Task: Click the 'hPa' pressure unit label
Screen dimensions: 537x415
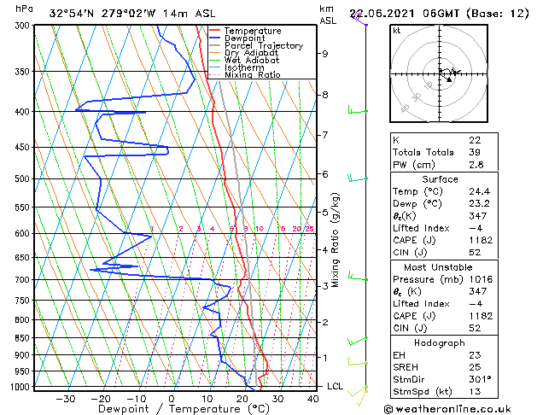Action: 24,9
